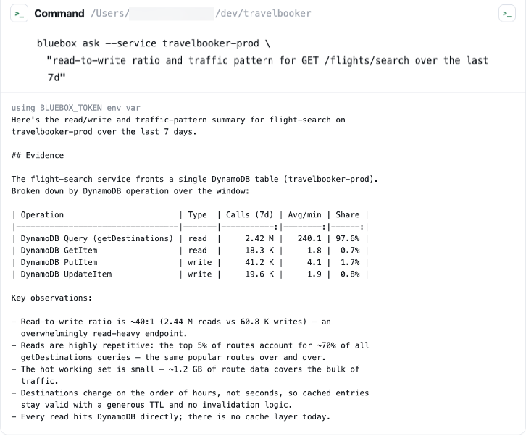Click the terminal icon at top right
Screen dimensions: 526x436
click(507, 14)
